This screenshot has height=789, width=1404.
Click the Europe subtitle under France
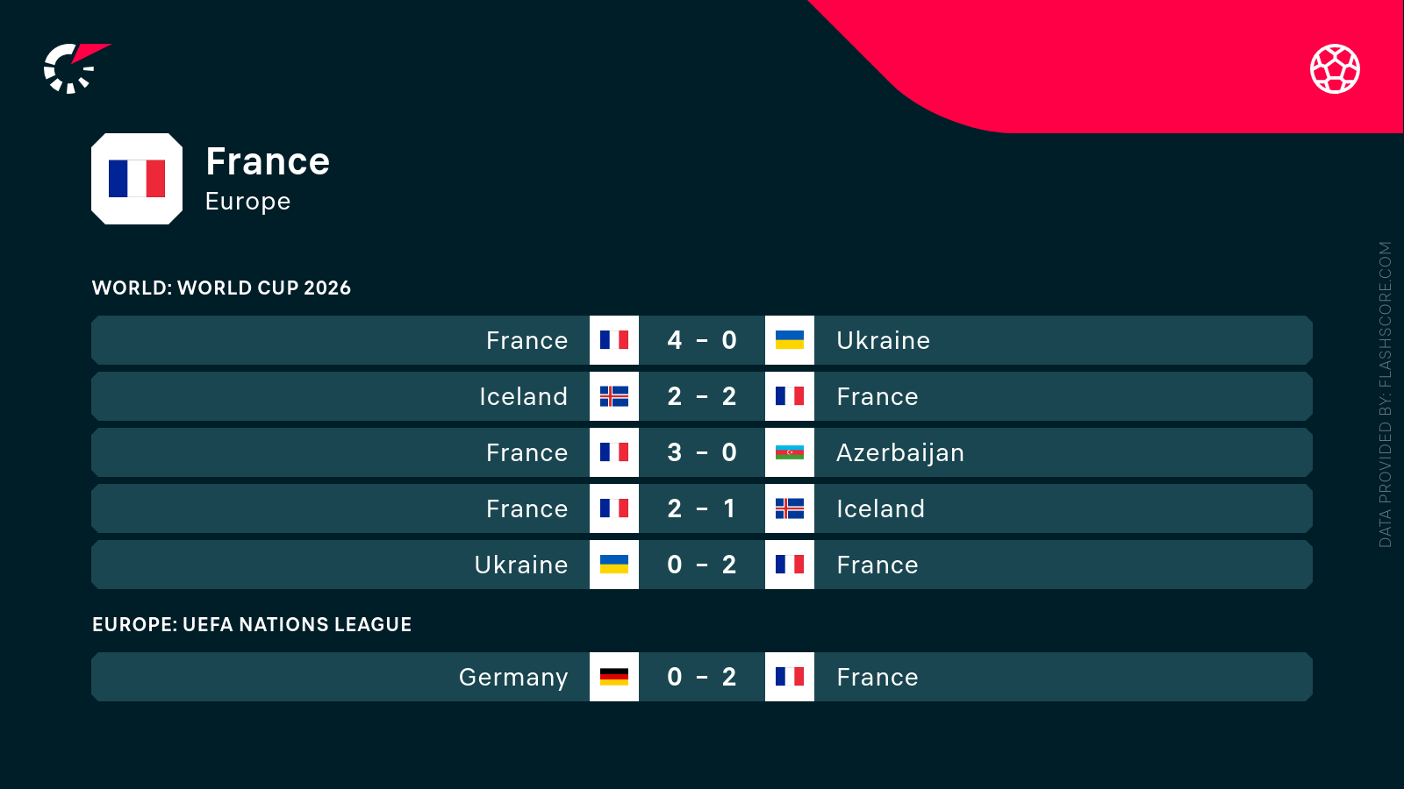247,202
